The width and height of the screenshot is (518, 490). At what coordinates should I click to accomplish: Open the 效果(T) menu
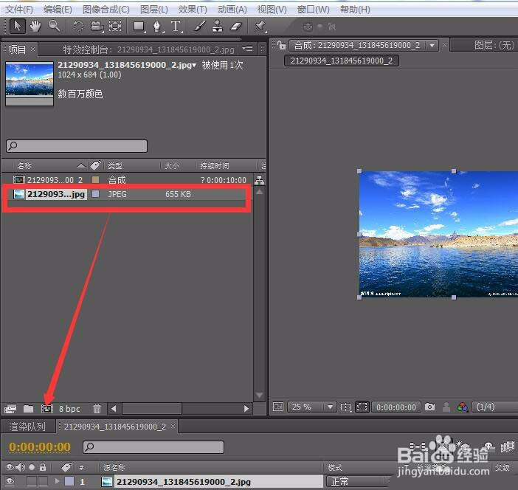193,10
